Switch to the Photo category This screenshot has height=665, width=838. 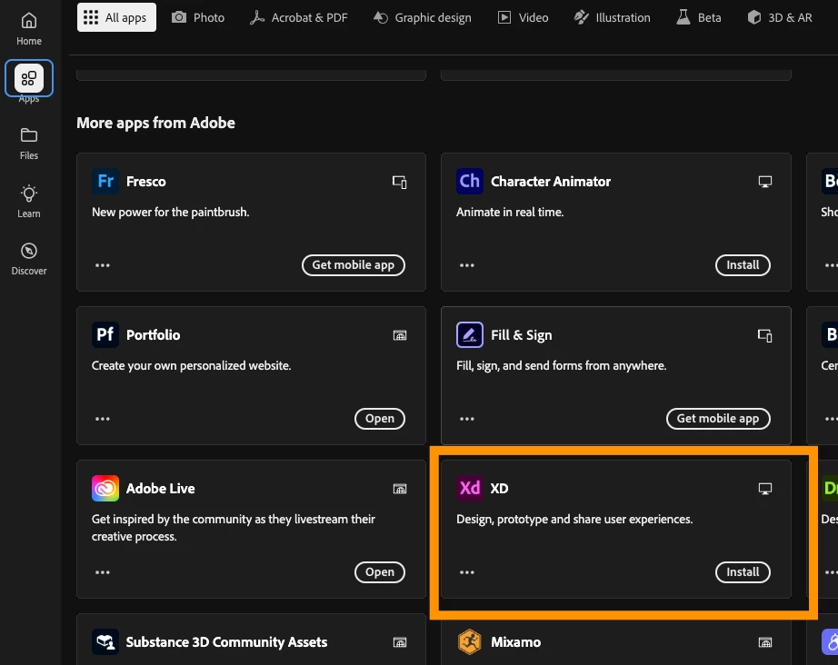click(198, 17)
